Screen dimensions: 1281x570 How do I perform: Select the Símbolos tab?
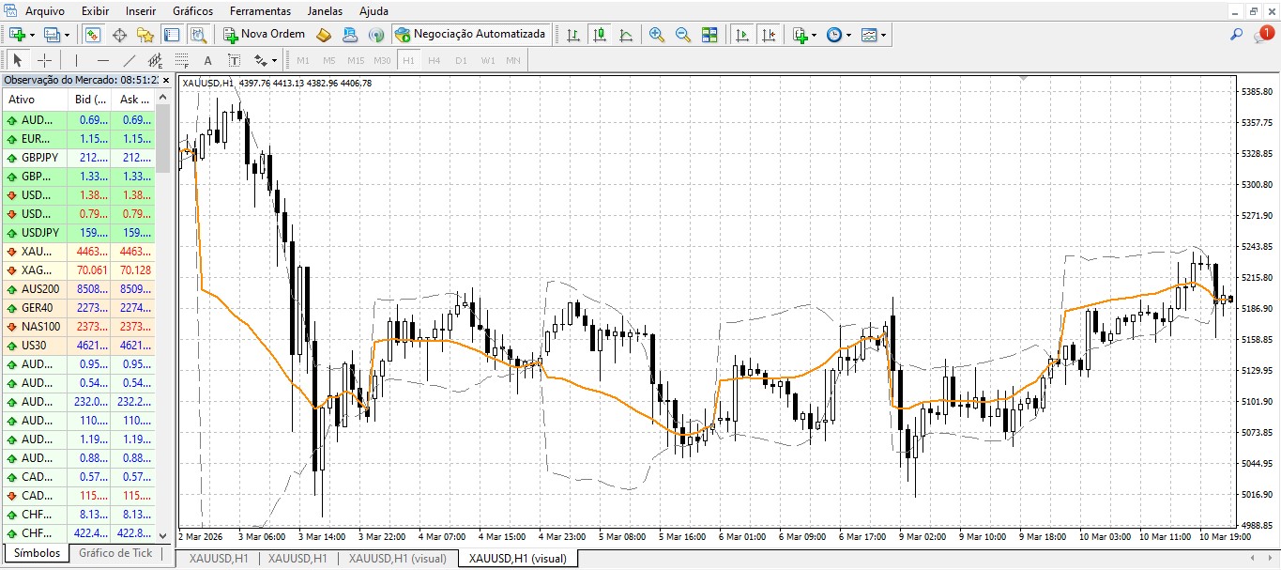click(37, 553)
